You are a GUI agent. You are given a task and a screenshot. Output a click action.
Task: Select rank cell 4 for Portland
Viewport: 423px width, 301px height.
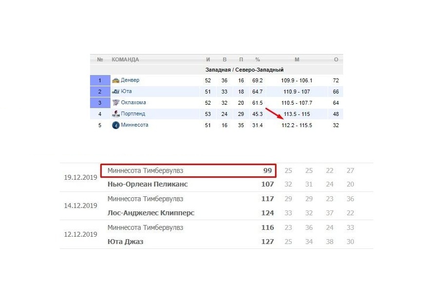click(100, 114)
